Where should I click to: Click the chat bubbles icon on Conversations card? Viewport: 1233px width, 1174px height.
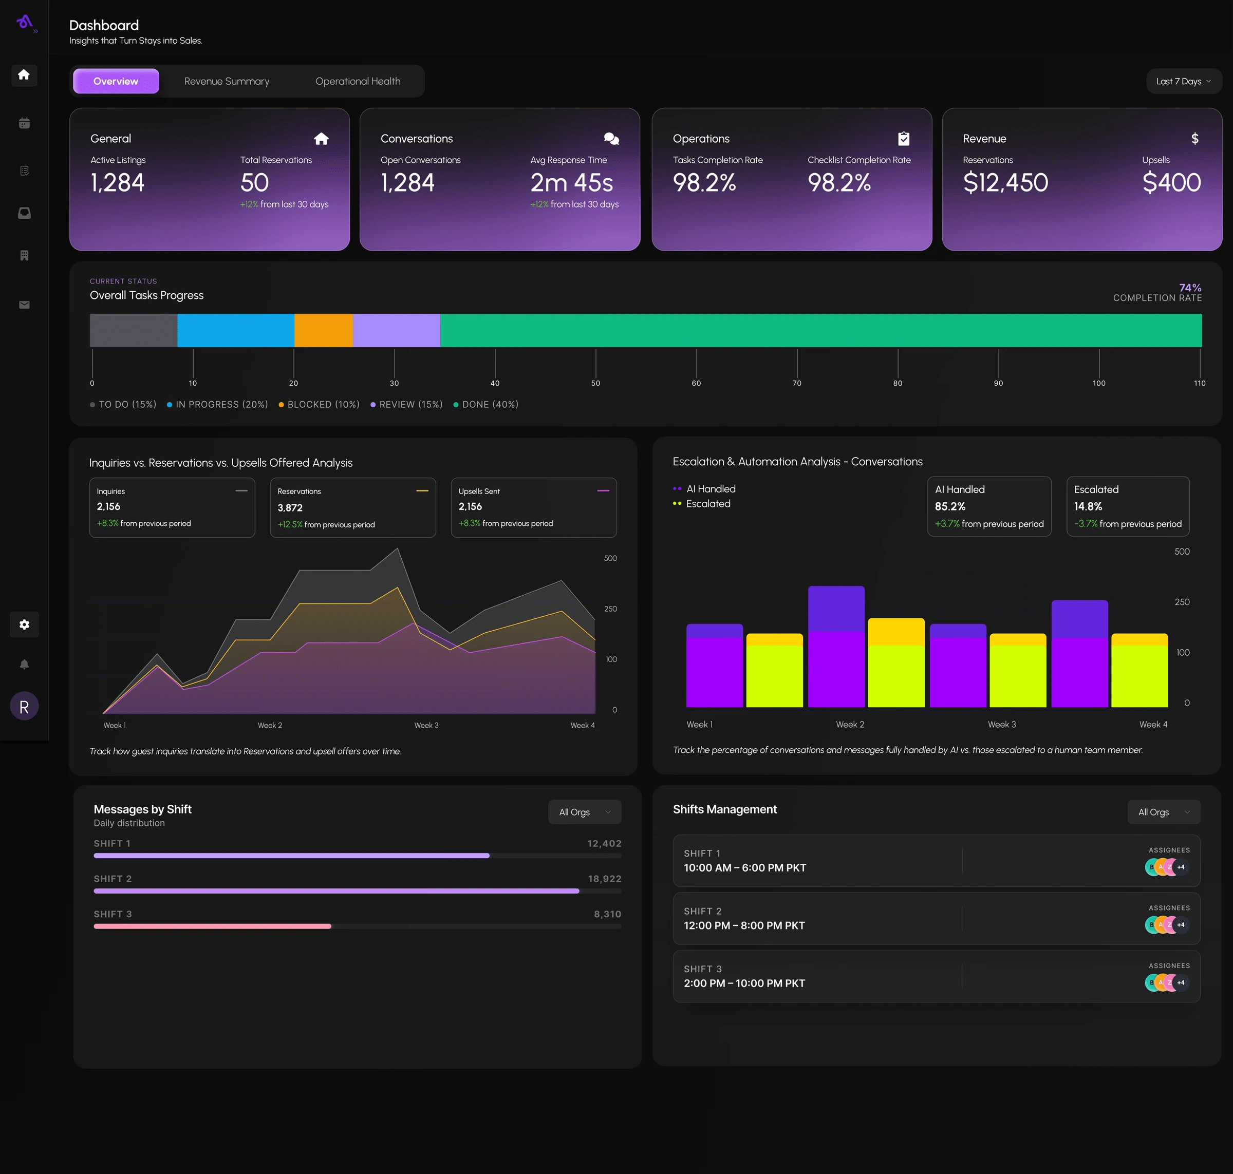pos(611,139)
